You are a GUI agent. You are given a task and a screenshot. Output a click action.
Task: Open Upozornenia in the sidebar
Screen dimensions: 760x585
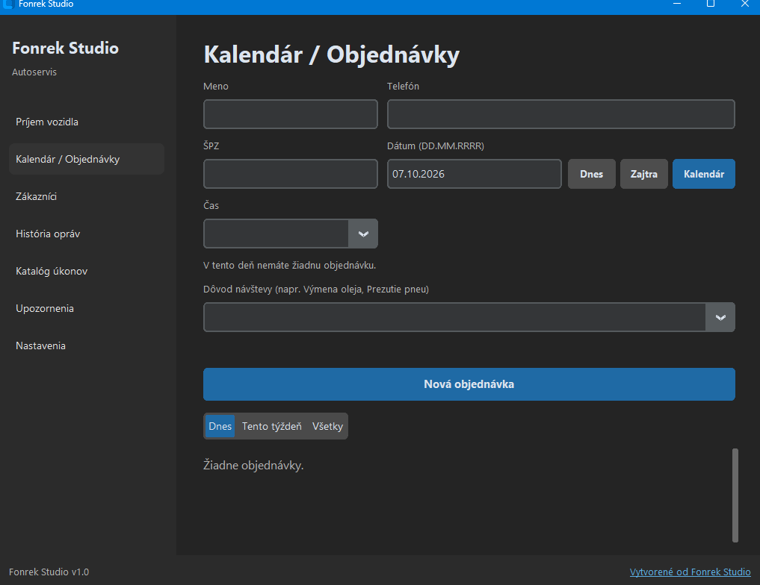tap(87, 308)
